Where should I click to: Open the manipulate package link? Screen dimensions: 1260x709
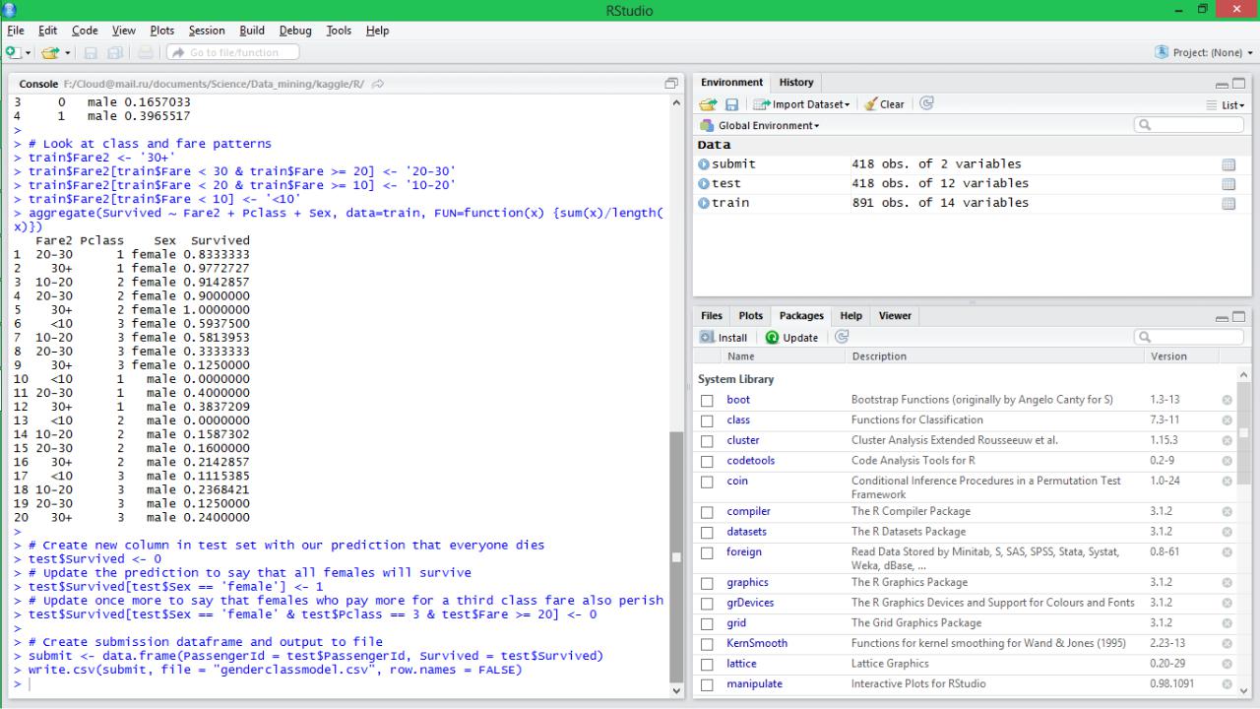(754, 683)
